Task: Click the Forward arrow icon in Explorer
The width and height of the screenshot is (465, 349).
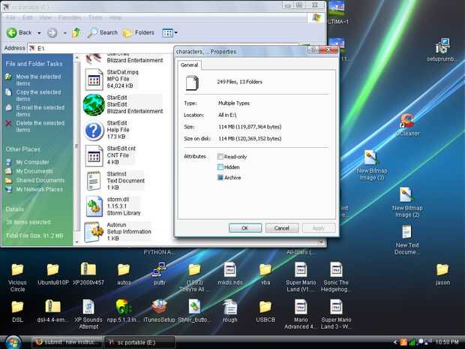Action: 52,32
